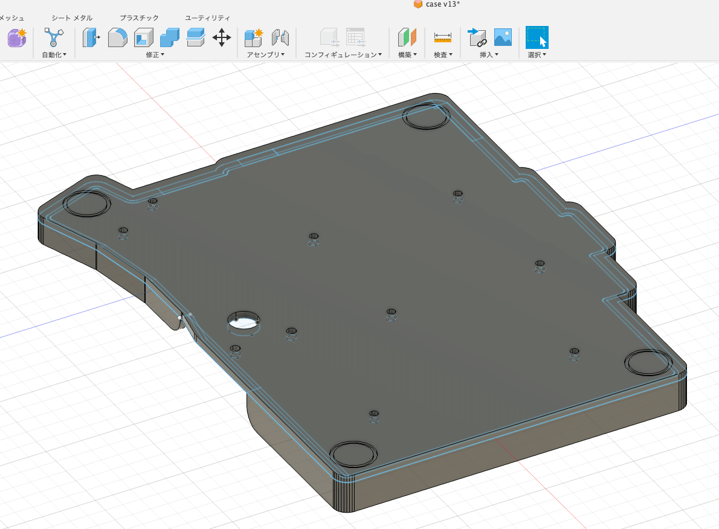The image size is (719, 529).
Task: Switch to the ユーティリティ tab
Action: (x=207, y=18)
